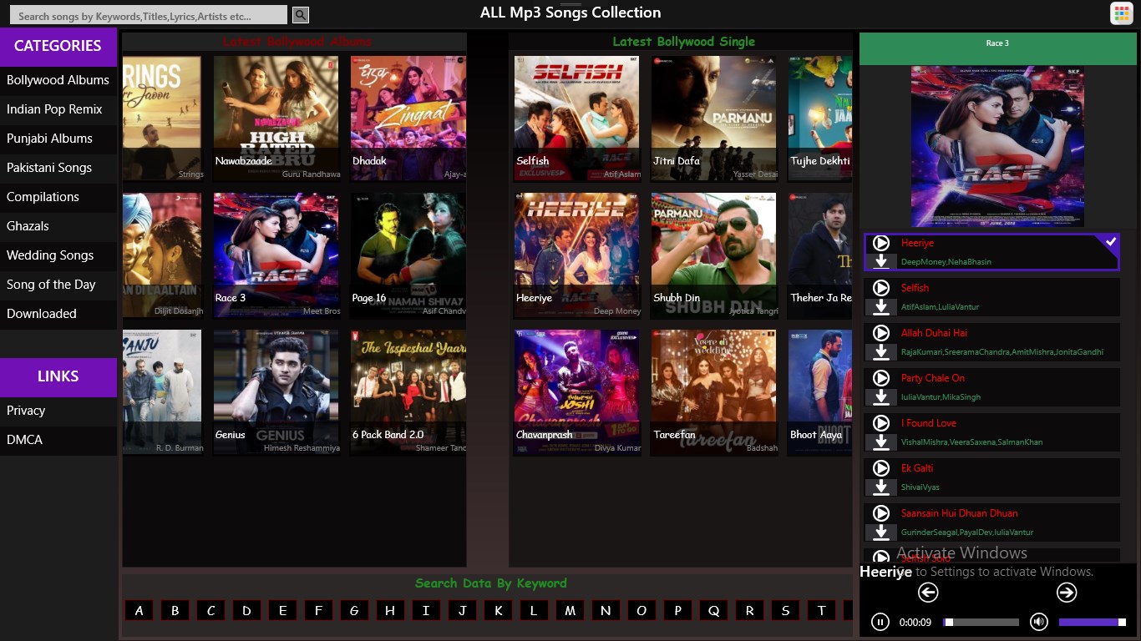Play the Selfish track in the playlist
The image size is (1141, 641).
click(x=880, y=288)
